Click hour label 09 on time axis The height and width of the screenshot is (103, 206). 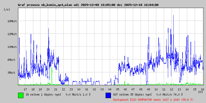149,89
